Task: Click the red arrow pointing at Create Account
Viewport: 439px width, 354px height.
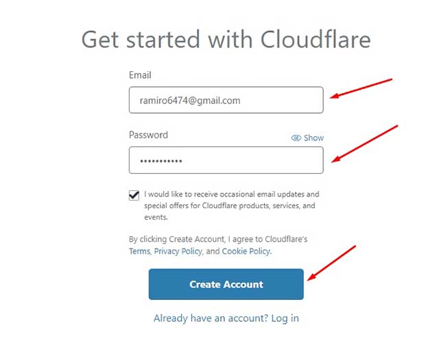Action: 331,262
